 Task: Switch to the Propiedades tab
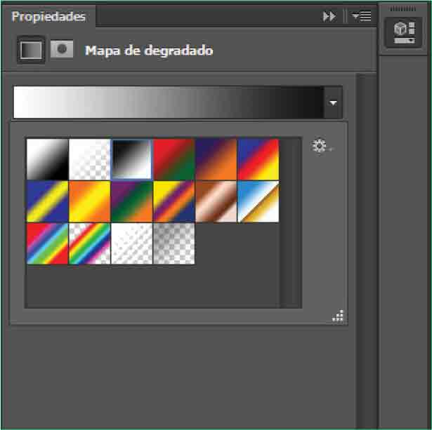(x=48, y=16)
